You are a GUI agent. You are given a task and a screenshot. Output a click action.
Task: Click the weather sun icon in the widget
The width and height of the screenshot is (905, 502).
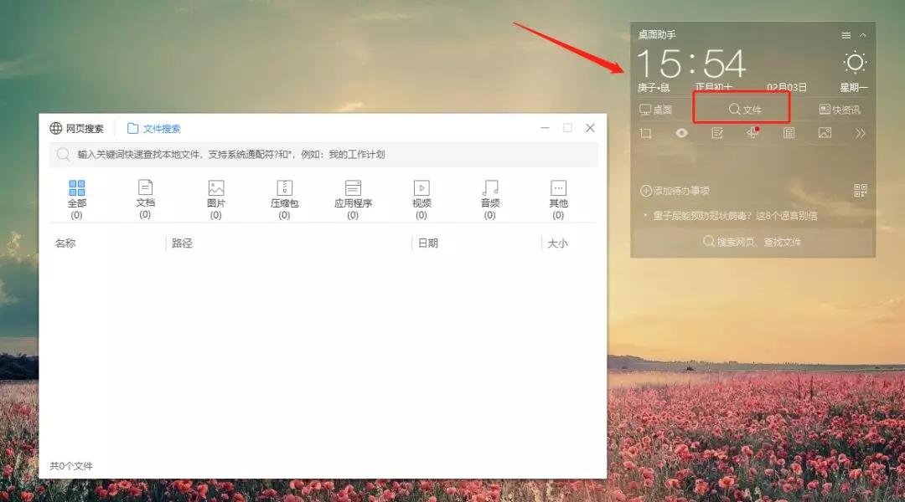click(x=856, y=60)
